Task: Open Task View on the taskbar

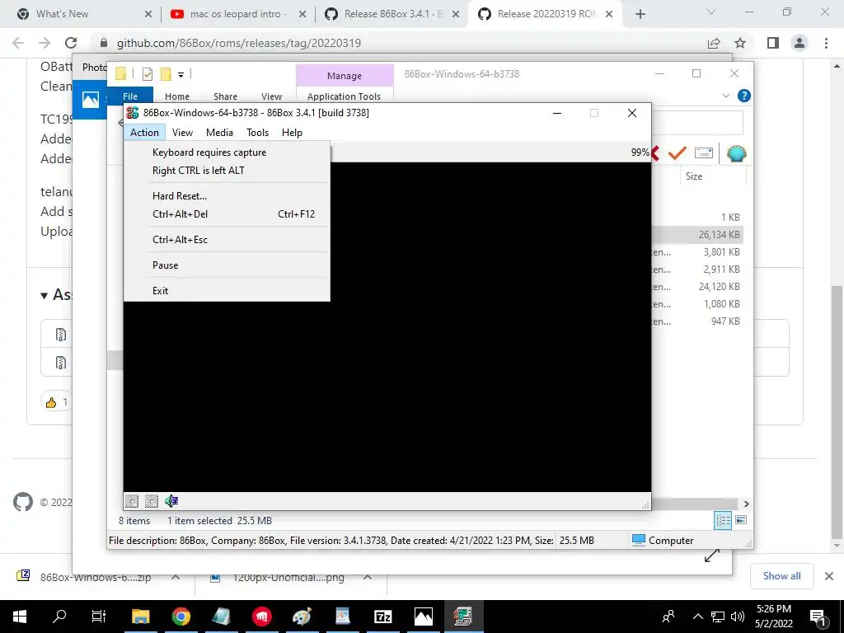Action: pyautogui.click(x=99, y=617)
